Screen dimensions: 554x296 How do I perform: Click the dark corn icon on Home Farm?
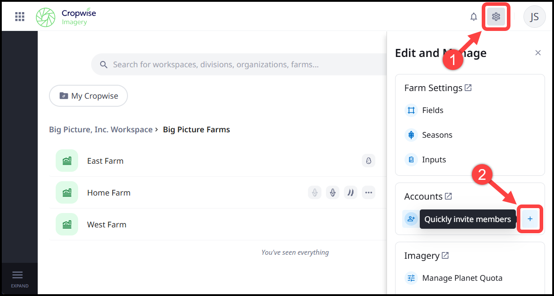coord(332,192)
